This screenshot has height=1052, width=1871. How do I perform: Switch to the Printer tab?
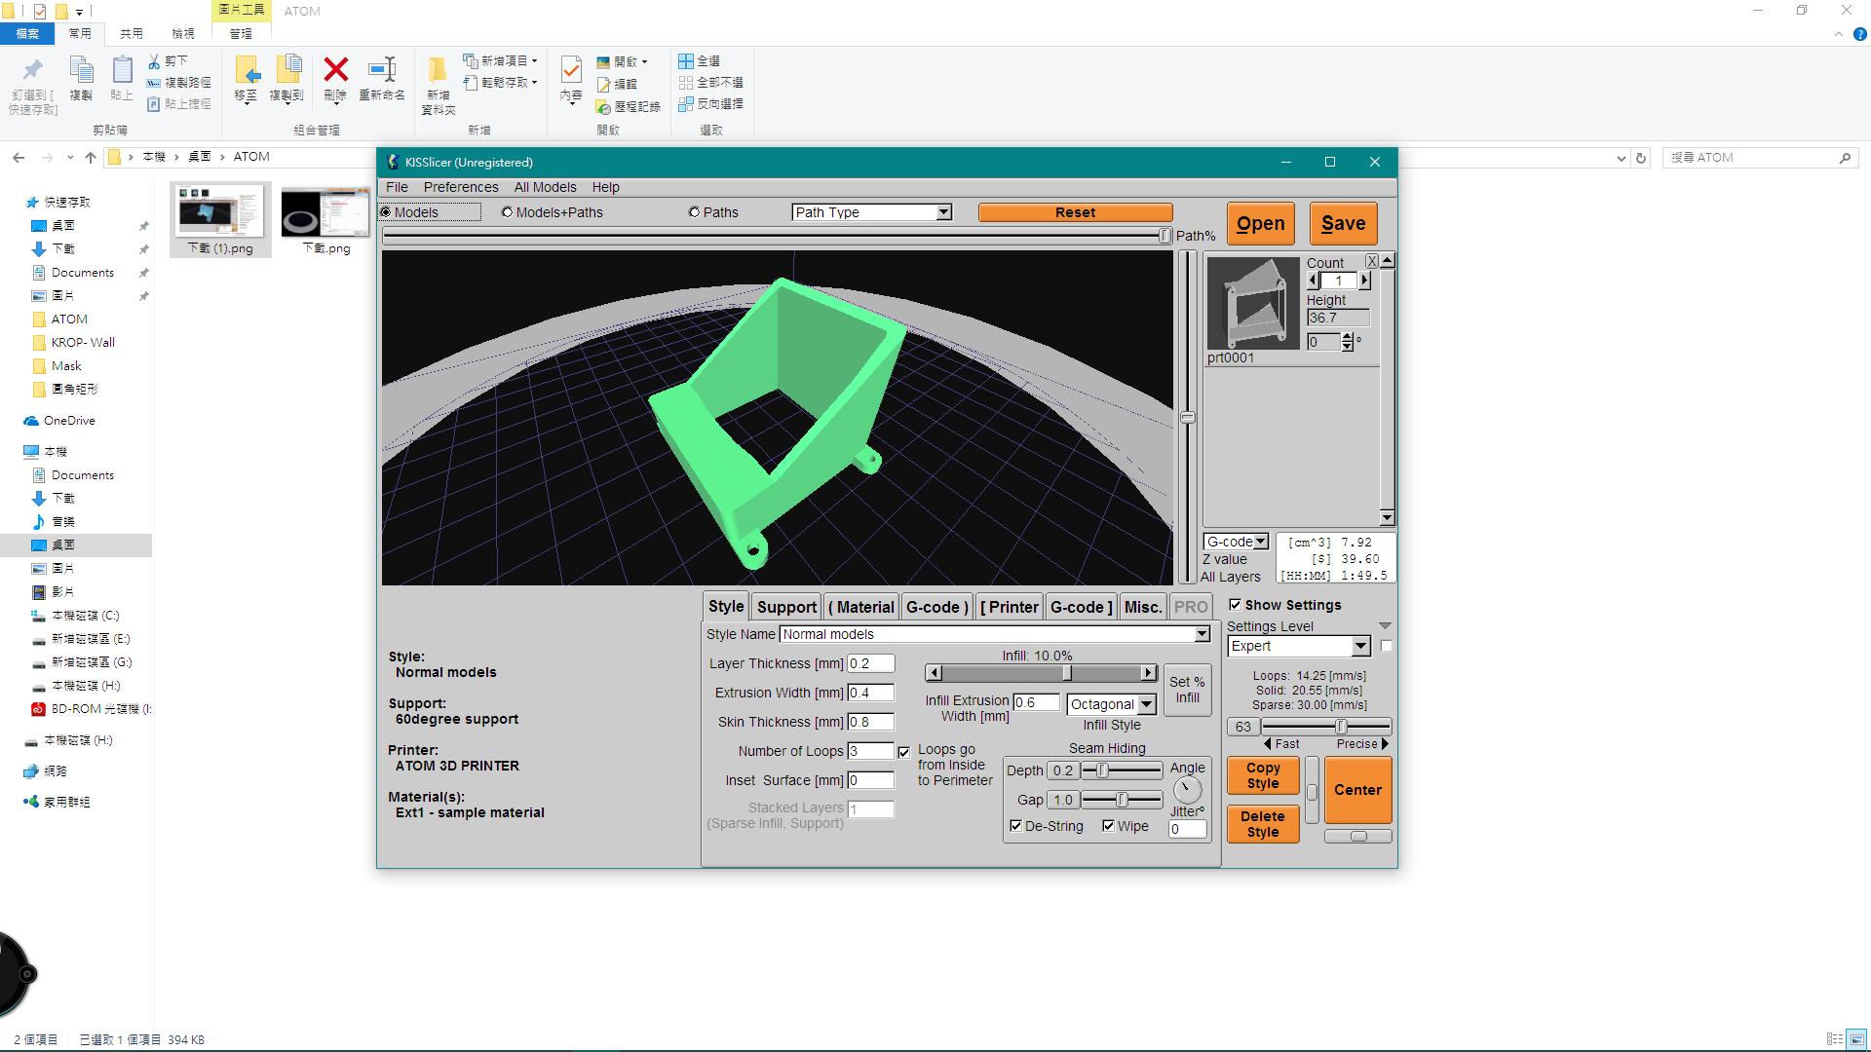pyautogui.click(x=1009, y=607)
